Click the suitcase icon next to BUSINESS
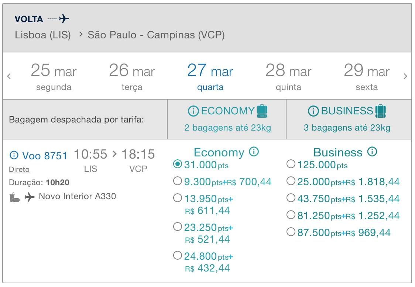This screenshot has height=287, width=415. coord(381,111)
